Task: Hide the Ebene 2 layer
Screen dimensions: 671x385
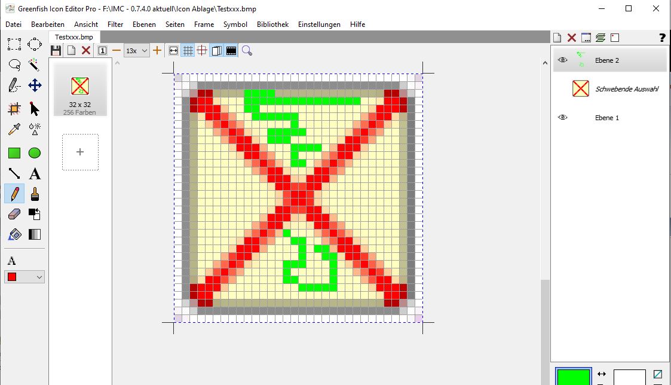Action: point(562,60)
